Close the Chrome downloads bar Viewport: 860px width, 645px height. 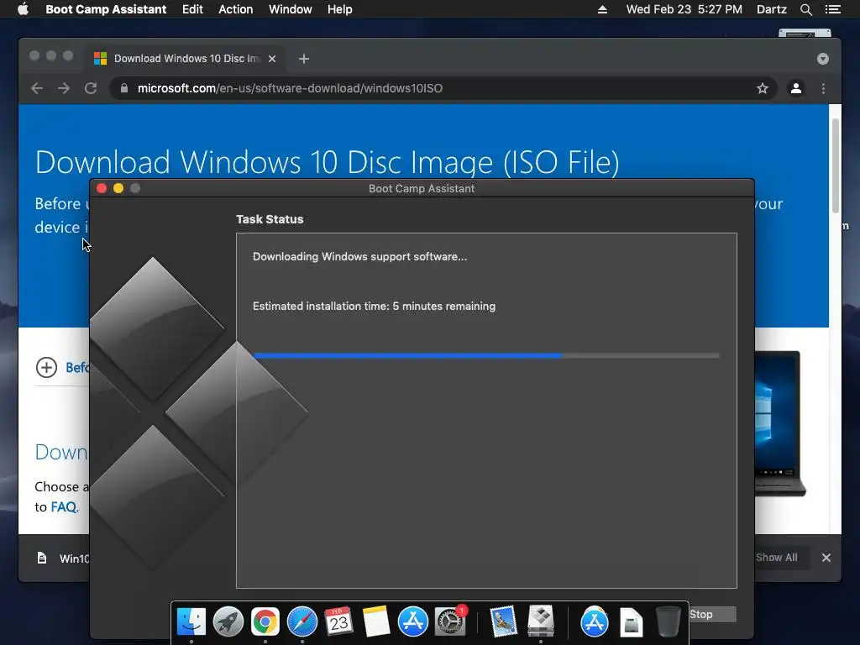pos(826,558)
